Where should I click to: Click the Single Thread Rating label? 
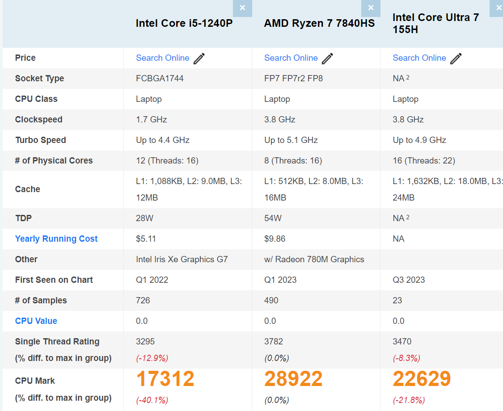pos(57,341)
